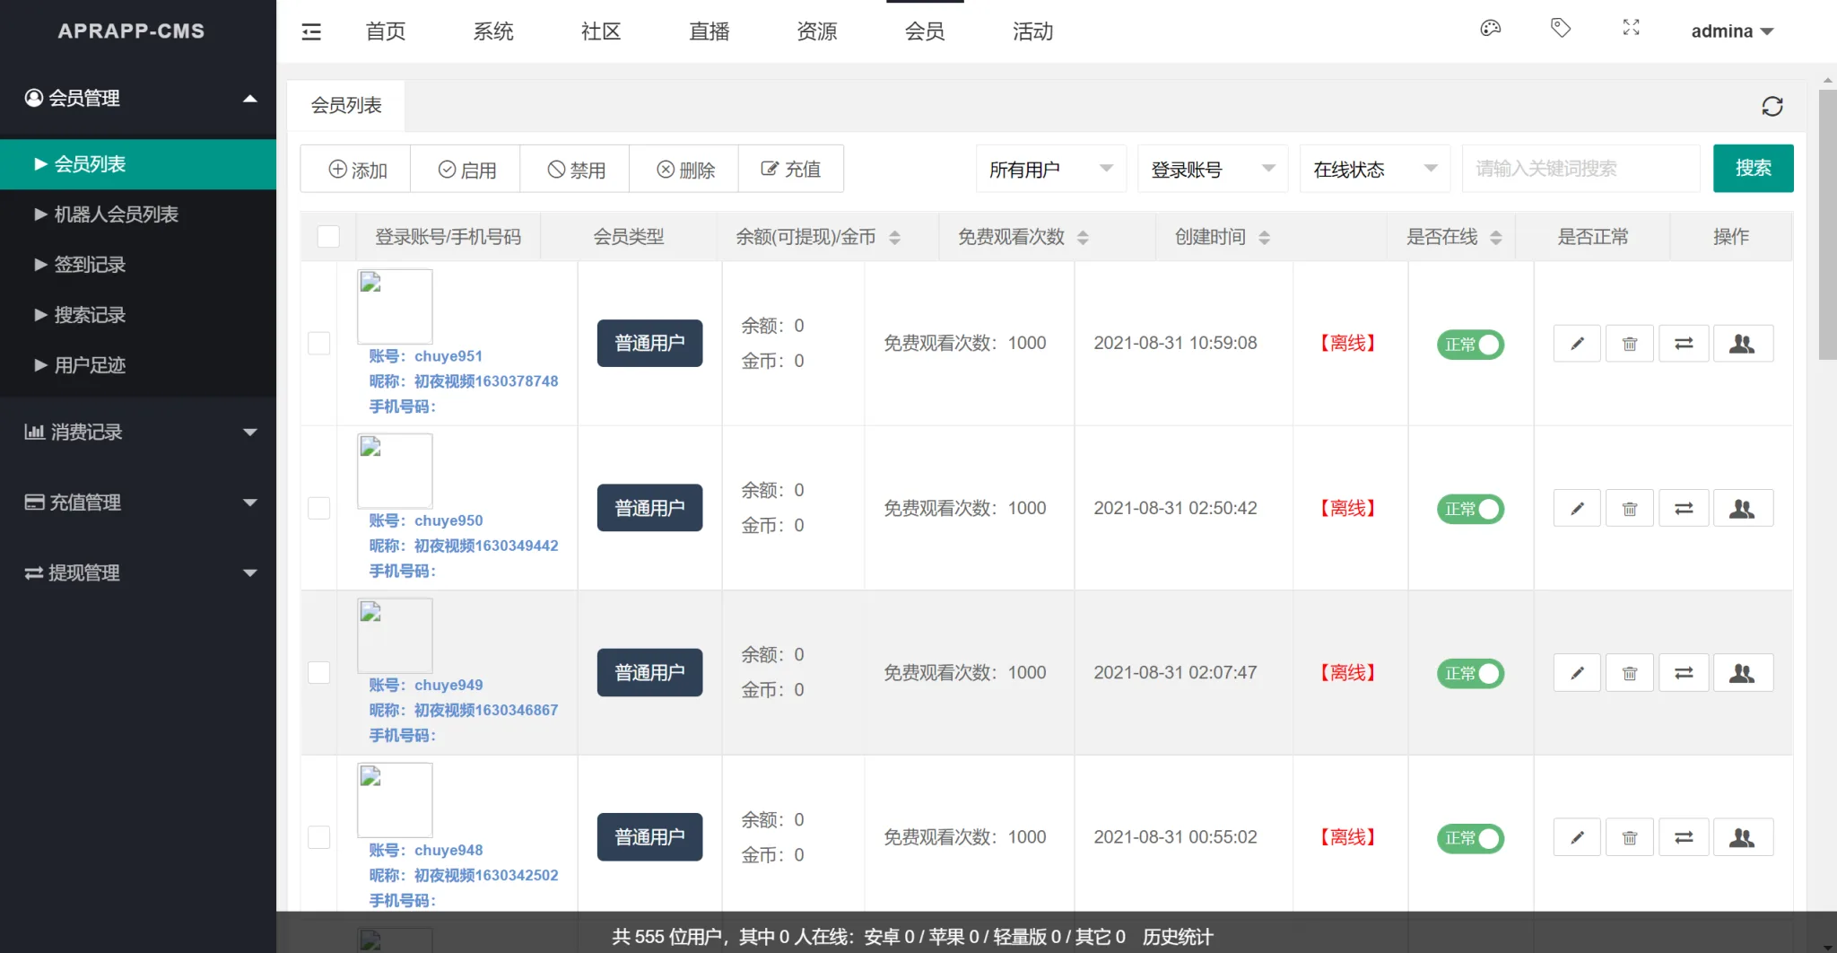Switch to 直播 top navigation tab

(709, 32)
